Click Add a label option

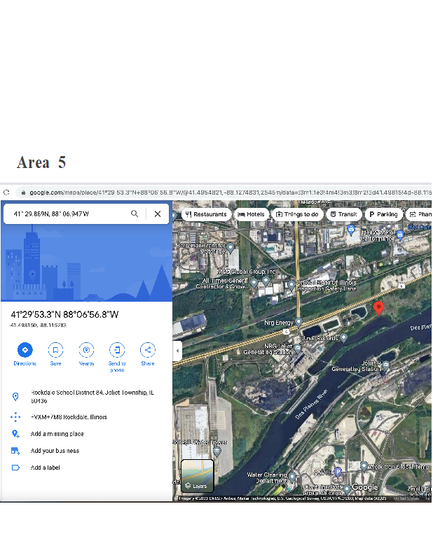tap(45, 468)
